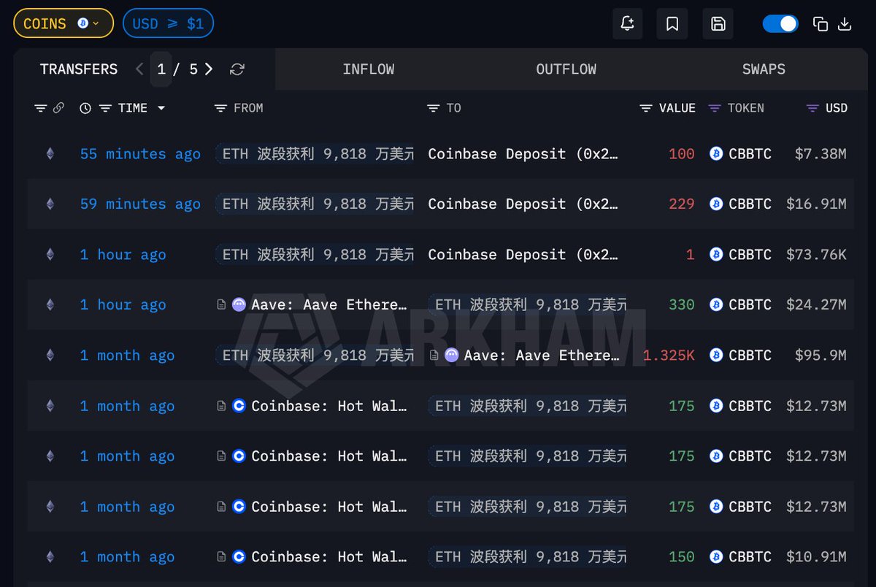Open the USD column filter
The image size is (876, 587).
coord(812,108)
